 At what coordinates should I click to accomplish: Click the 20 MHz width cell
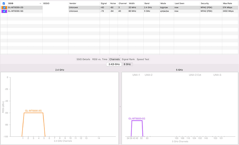click(132, 8)
